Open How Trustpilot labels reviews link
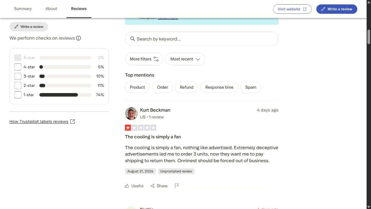Viewport: 371px width, 209px height. pos(39,122)
